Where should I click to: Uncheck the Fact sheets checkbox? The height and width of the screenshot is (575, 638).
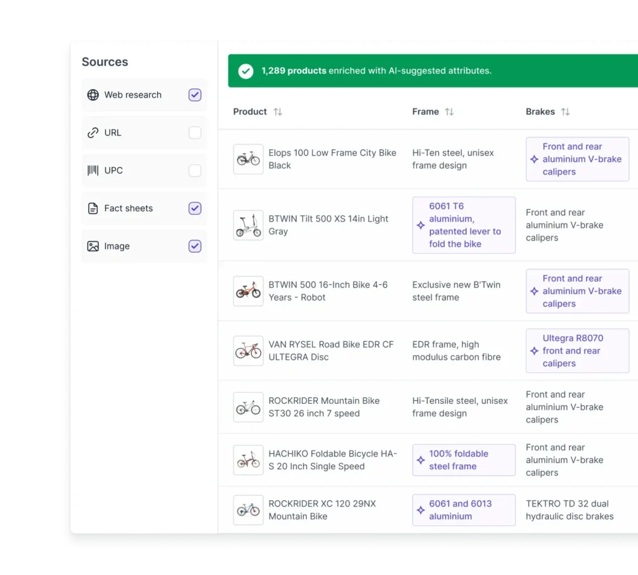[195, 208]
